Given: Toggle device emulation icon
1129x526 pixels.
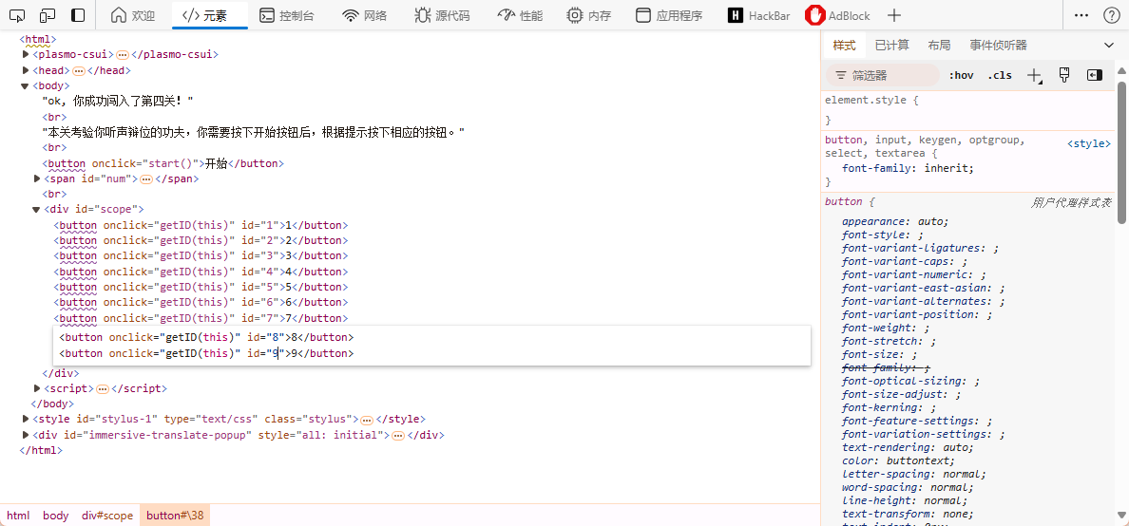Looking at the screenshot, I should pos(48,15).
